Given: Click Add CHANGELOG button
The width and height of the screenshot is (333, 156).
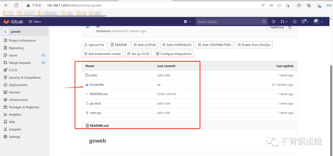Looking at the screenshot, I should [177, 45].
